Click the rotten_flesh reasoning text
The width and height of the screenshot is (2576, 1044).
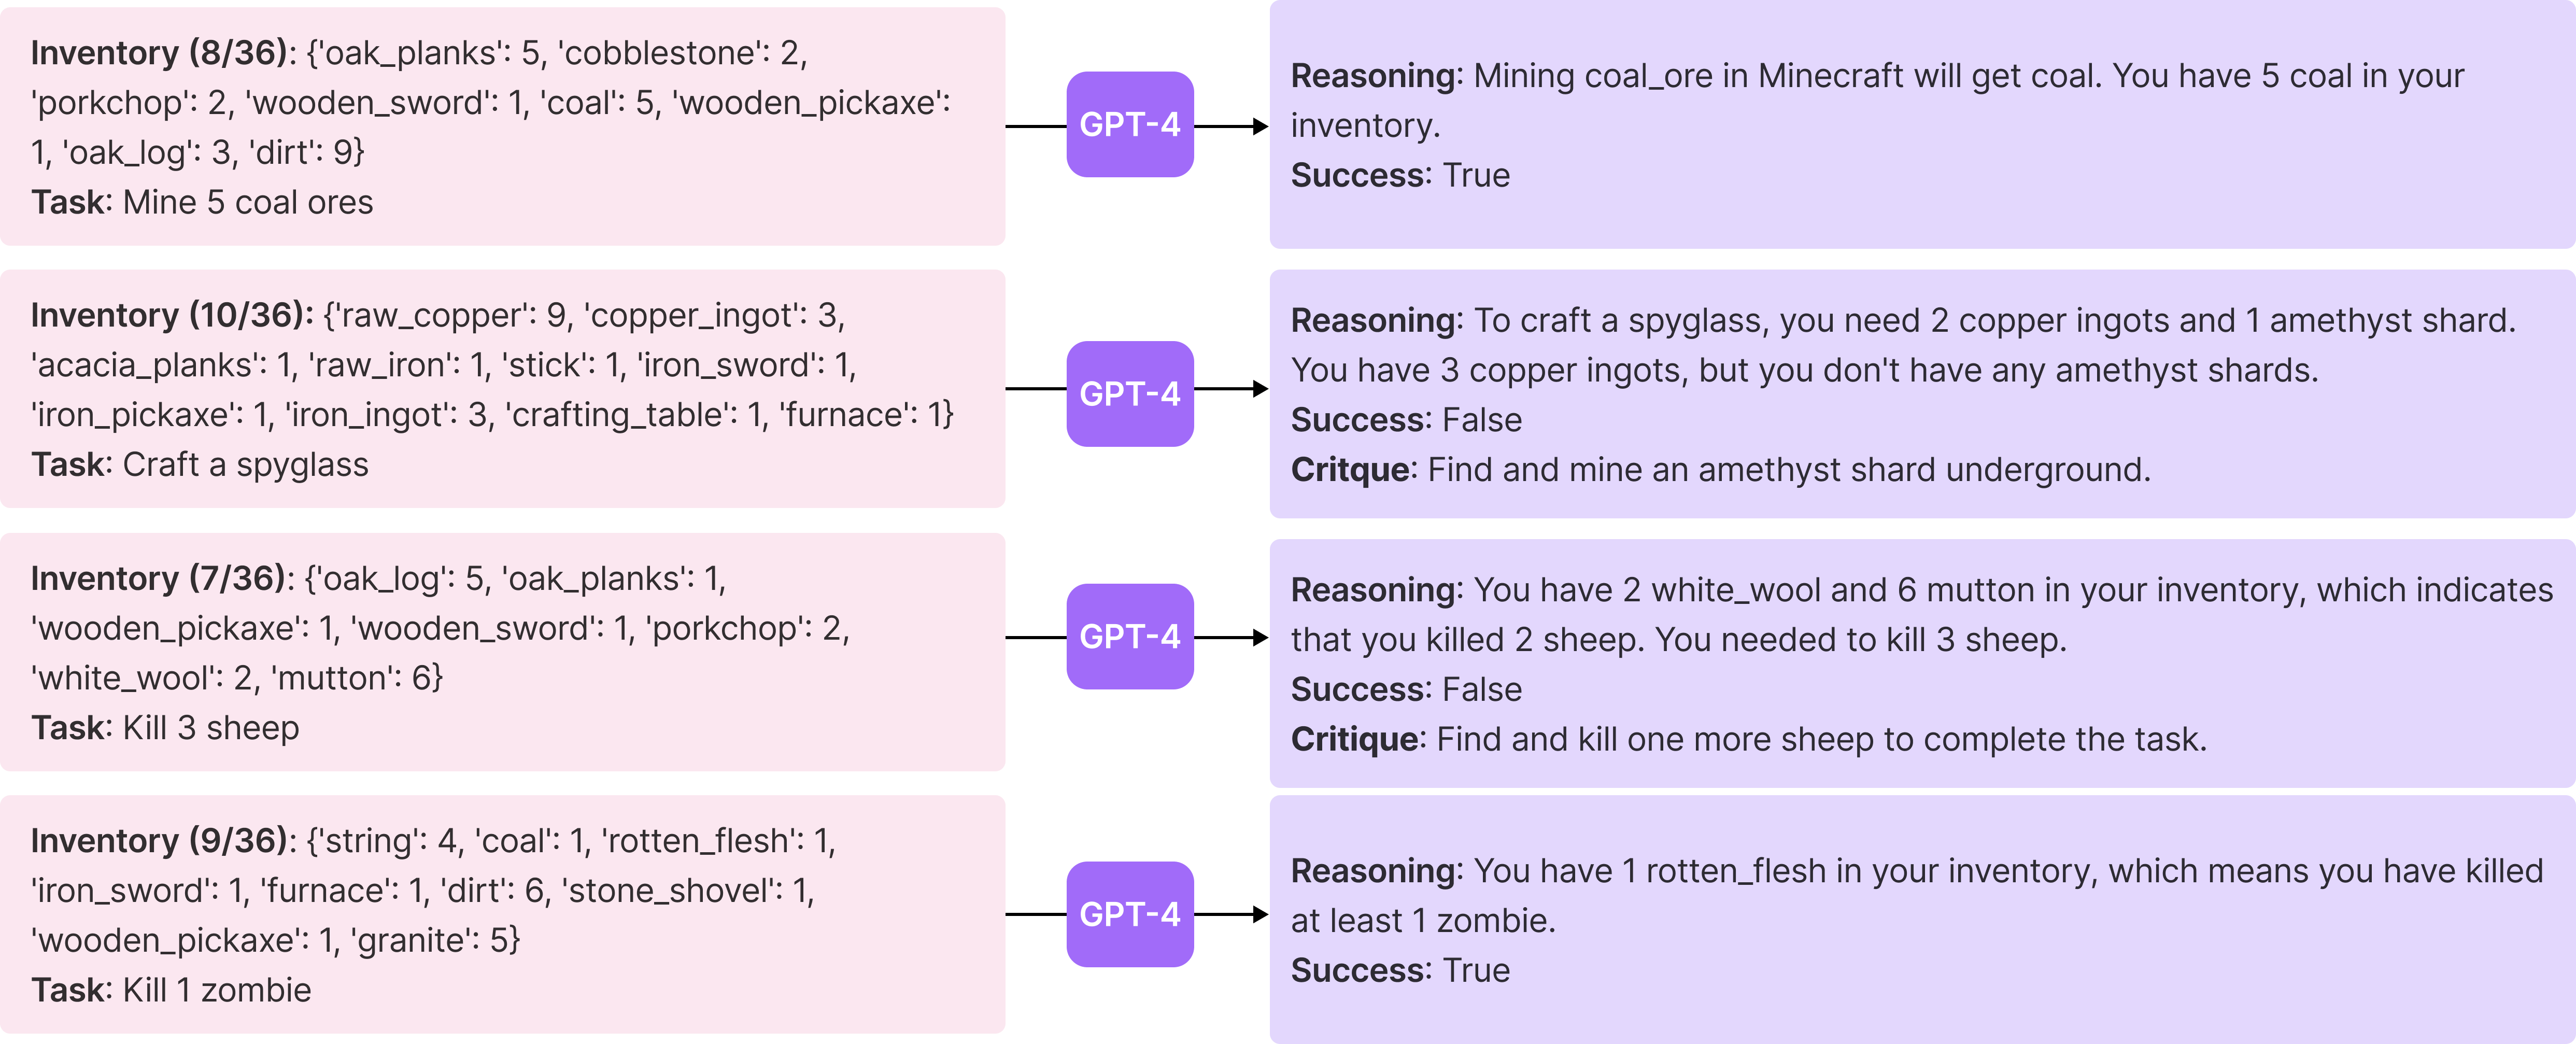(x=1916, y=896)
